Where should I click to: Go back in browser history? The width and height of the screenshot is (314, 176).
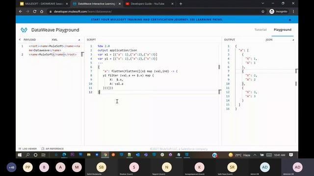[21, 12]
